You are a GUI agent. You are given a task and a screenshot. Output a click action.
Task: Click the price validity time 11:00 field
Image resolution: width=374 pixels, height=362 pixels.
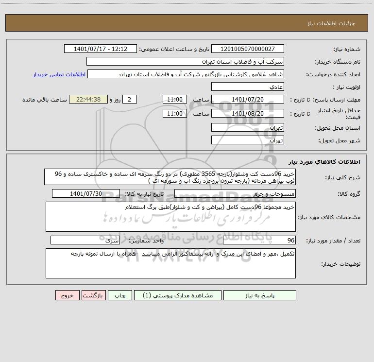tap(174, 113)
